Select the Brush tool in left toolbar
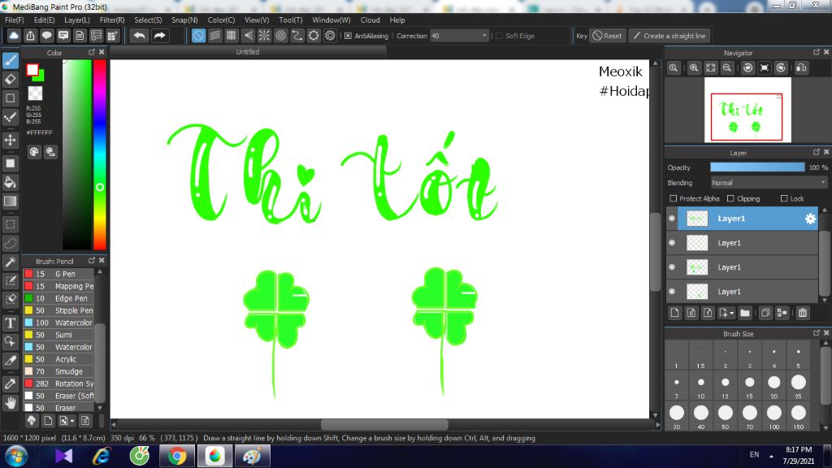This screenshot has width=832, height=468. (11, 60)
